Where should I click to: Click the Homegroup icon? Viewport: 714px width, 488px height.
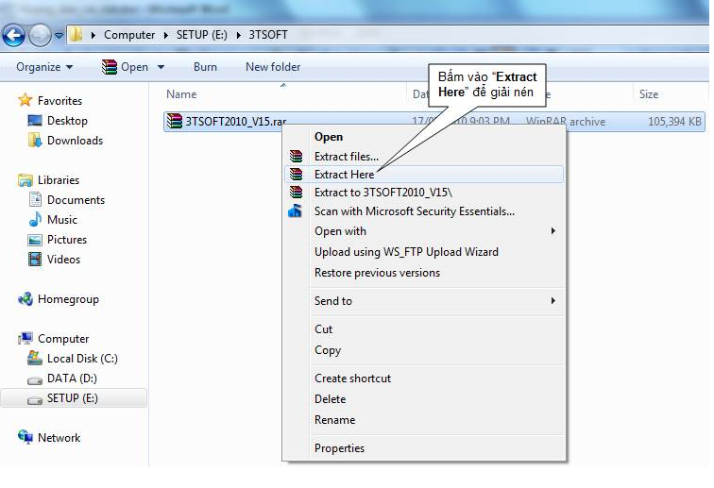[x=25, y=299]
